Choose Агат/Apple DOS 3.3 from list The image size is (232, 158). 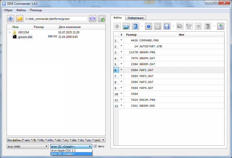pyautogui.click(x=71, y=150)
